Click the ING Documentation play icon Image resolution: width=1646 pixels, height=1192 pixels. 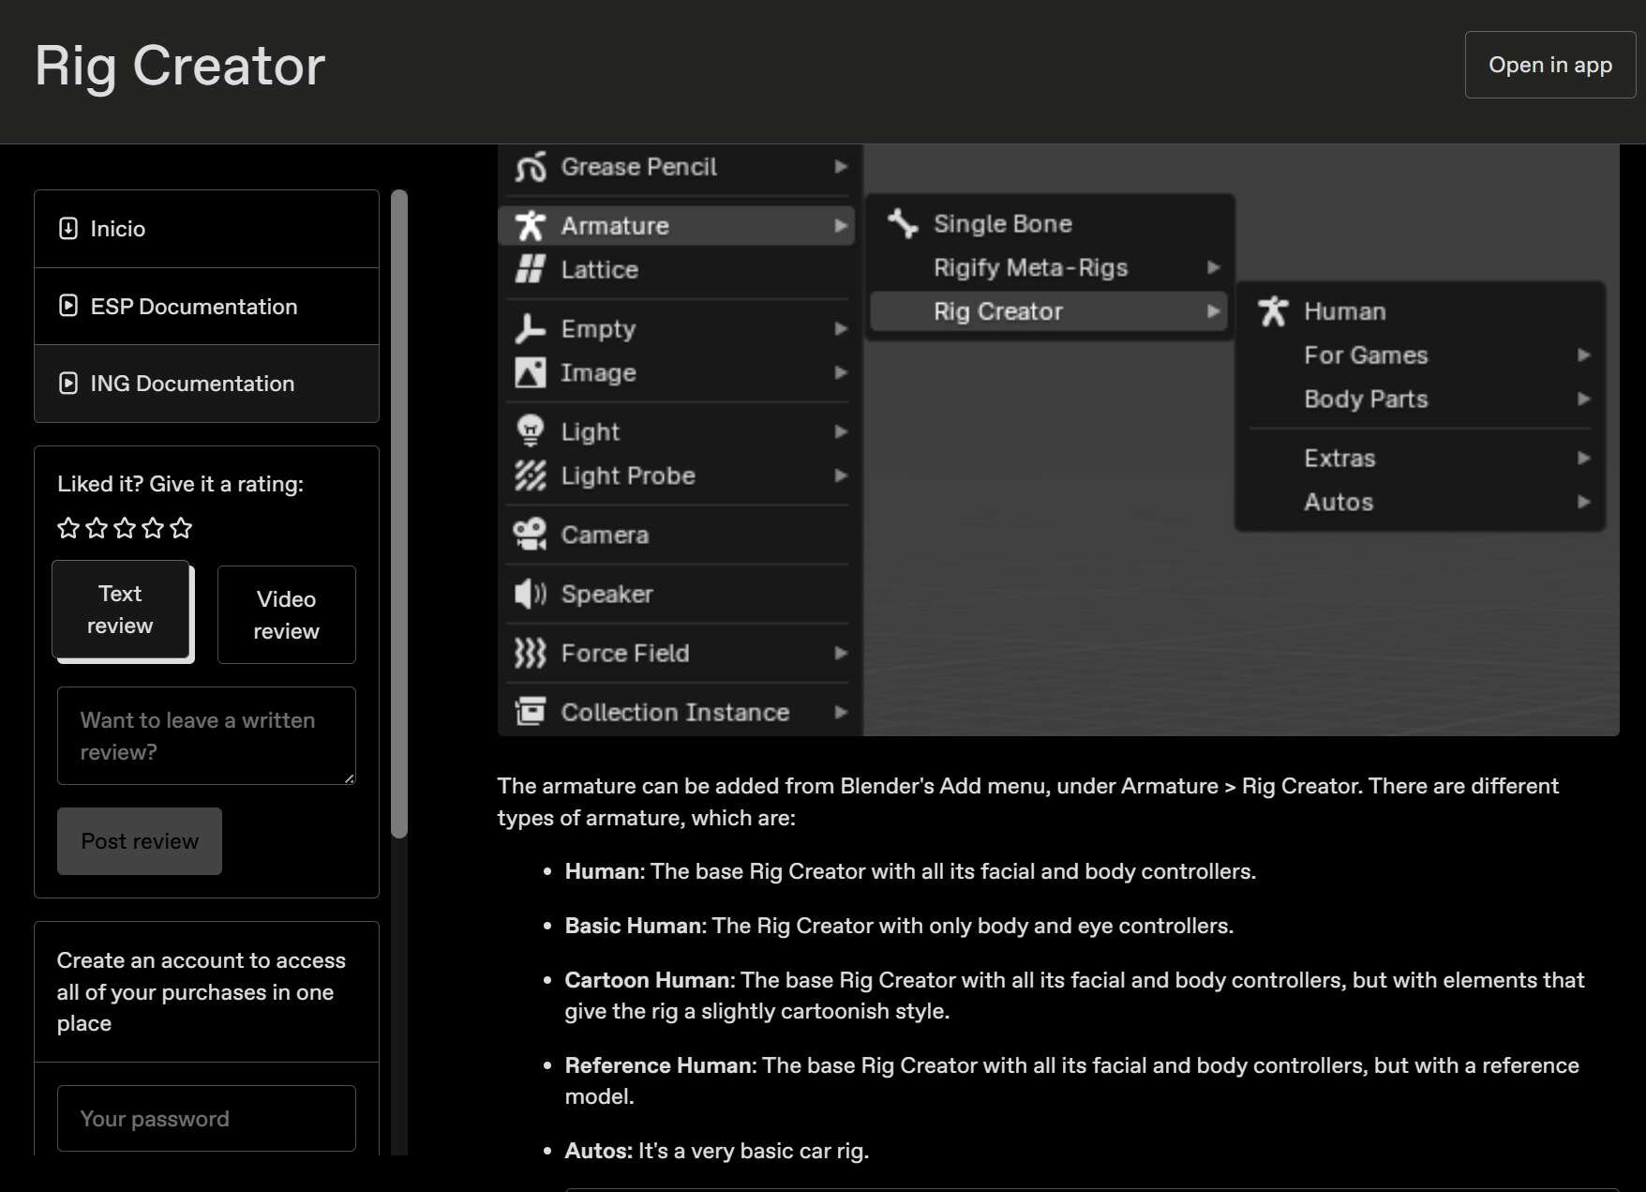[x=68, y=383]
